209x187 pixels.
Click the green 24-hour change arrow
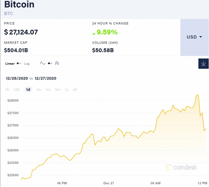pos(94,33)
